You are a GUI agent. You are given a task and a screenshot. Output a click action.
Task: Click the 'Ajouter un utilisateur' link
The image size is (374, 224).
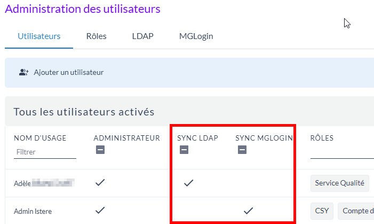pos(68,72)
